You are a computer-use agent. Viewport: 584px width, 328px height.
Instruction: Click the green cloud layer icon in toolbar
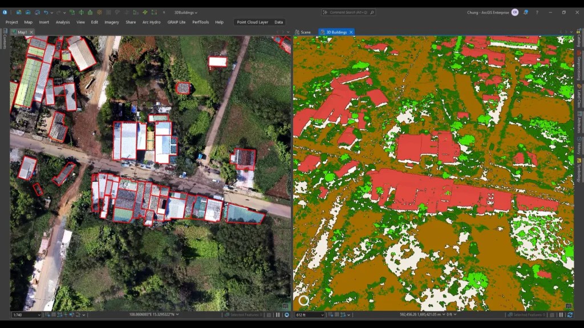[145, 13]
